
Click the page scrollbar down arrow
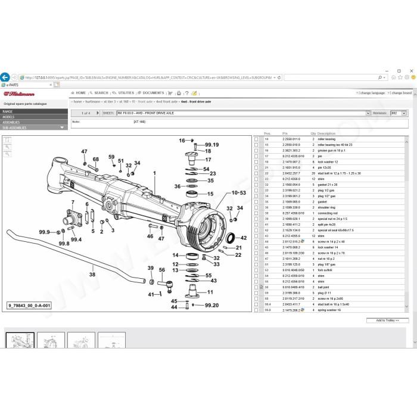[415, 343]
